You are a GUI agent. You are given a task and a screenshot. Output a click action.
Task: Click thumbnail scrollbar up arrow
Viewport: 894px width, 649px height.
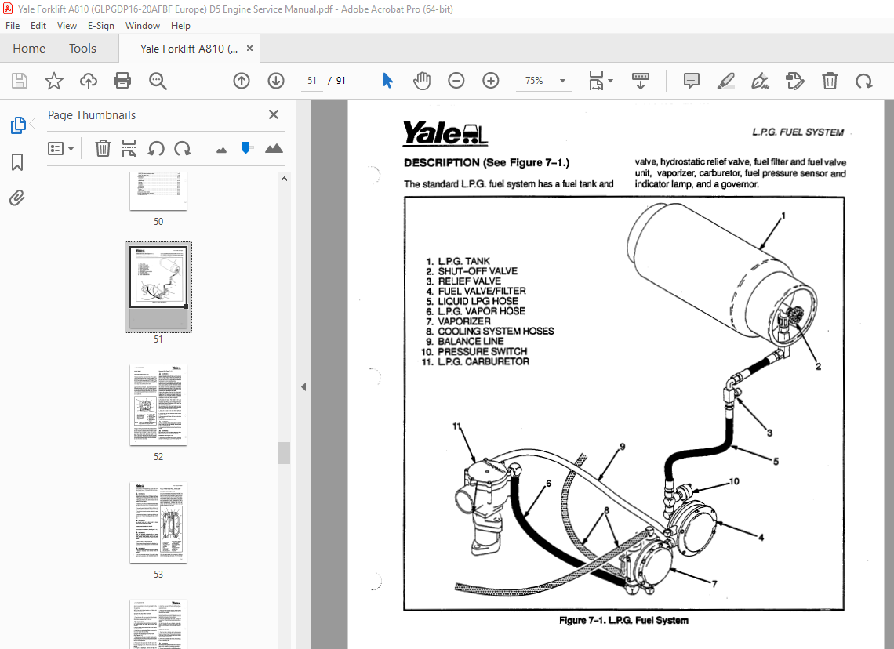(284, 179)
